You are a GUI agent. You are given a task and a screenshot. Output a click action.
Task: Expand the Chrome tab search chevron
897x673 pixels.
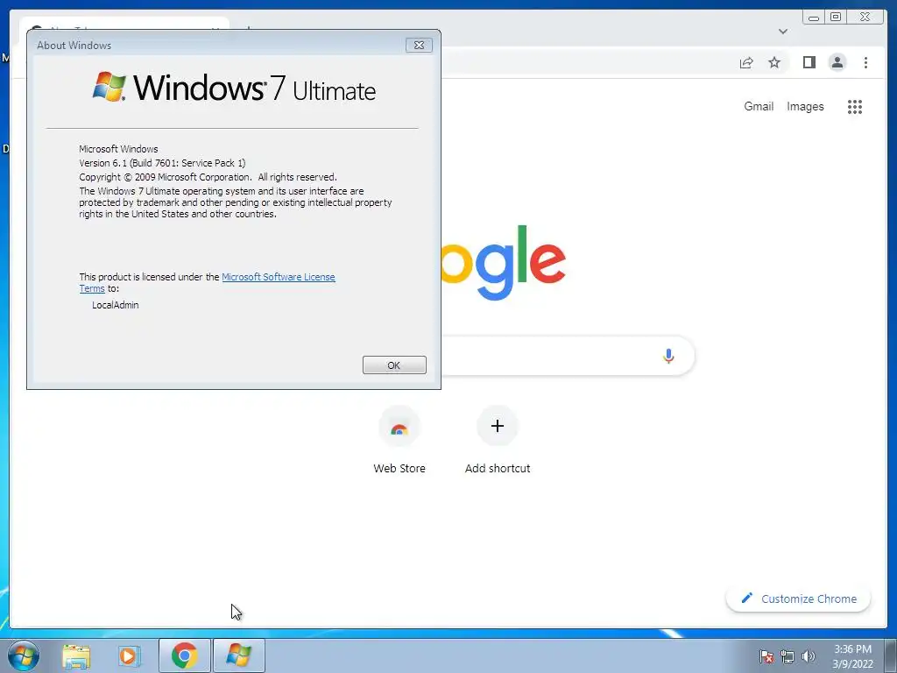[x=783, y=32]
